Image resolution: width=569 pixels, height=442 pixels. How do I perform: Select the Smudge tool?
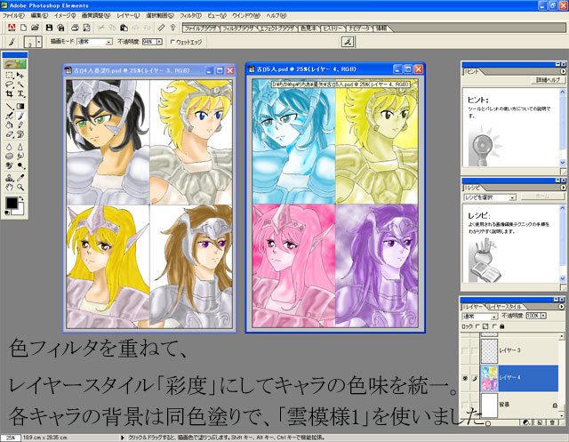pos(20,157)
